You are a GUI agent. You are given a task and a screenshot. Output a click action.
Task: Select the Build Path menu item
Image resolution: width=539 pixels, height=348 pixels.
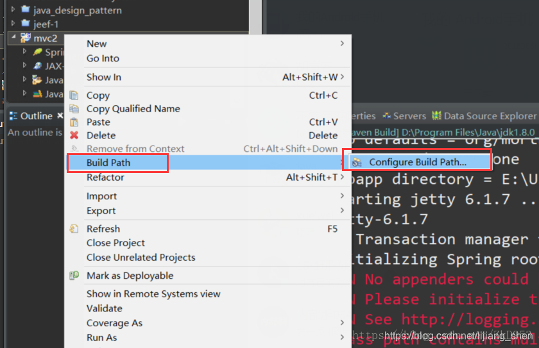[208, 162]
